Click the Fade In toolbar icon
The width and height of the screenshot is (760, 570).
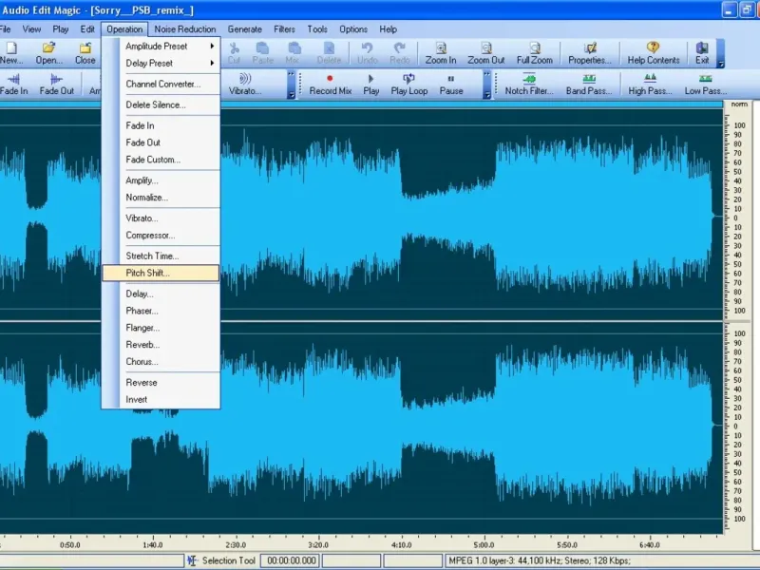13,84
